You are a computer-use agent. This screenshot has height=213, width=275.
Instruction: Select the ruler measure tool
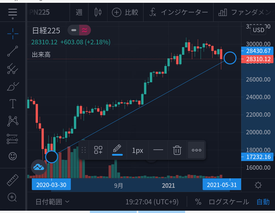pos(12,180)
